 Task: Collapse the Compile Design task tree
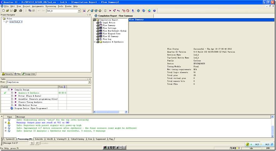(9, 90)
